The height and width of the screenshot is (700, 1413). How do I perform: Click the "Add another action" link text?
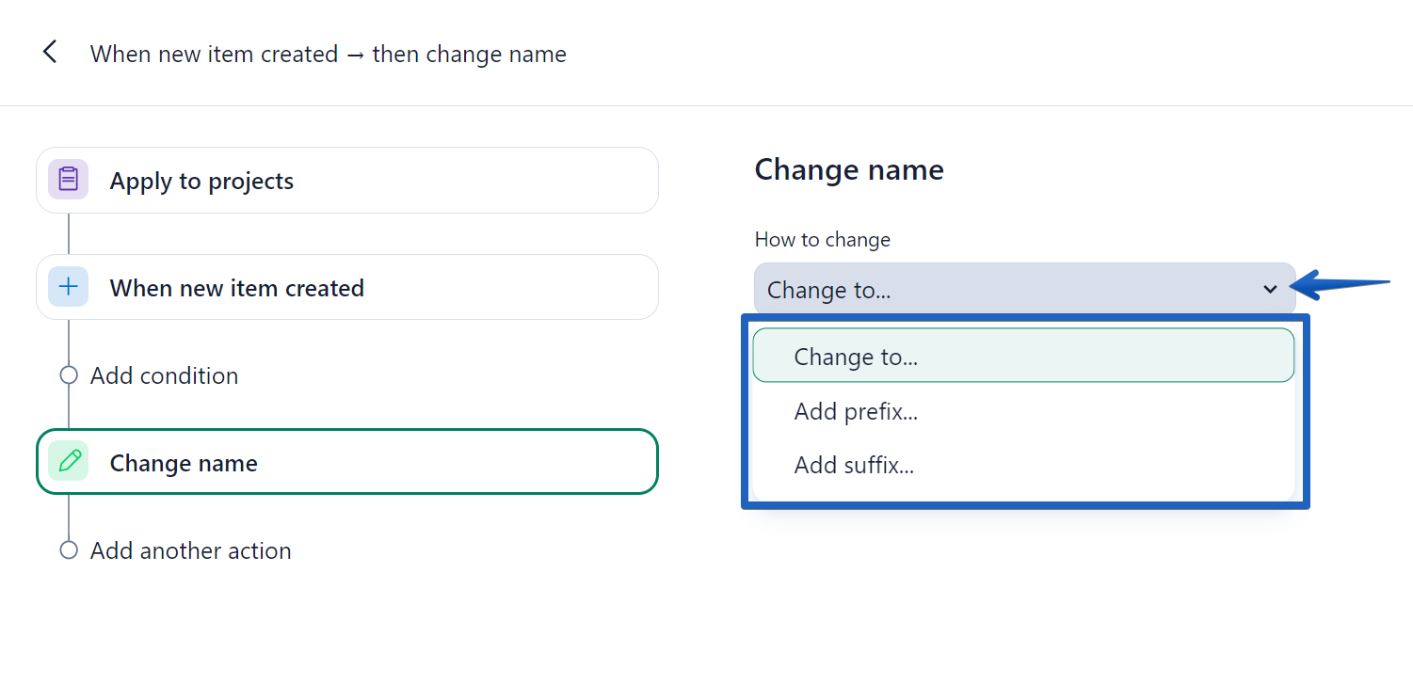pos(190,550)
